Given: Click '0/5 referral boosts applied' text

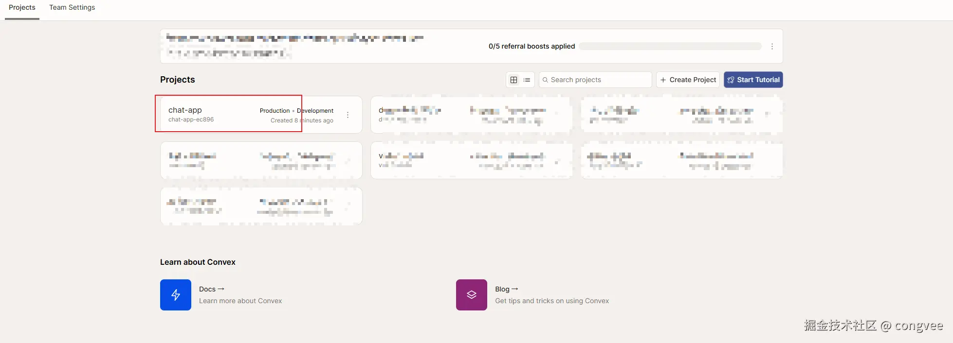Looking at the screenshot, I should 531,46.
